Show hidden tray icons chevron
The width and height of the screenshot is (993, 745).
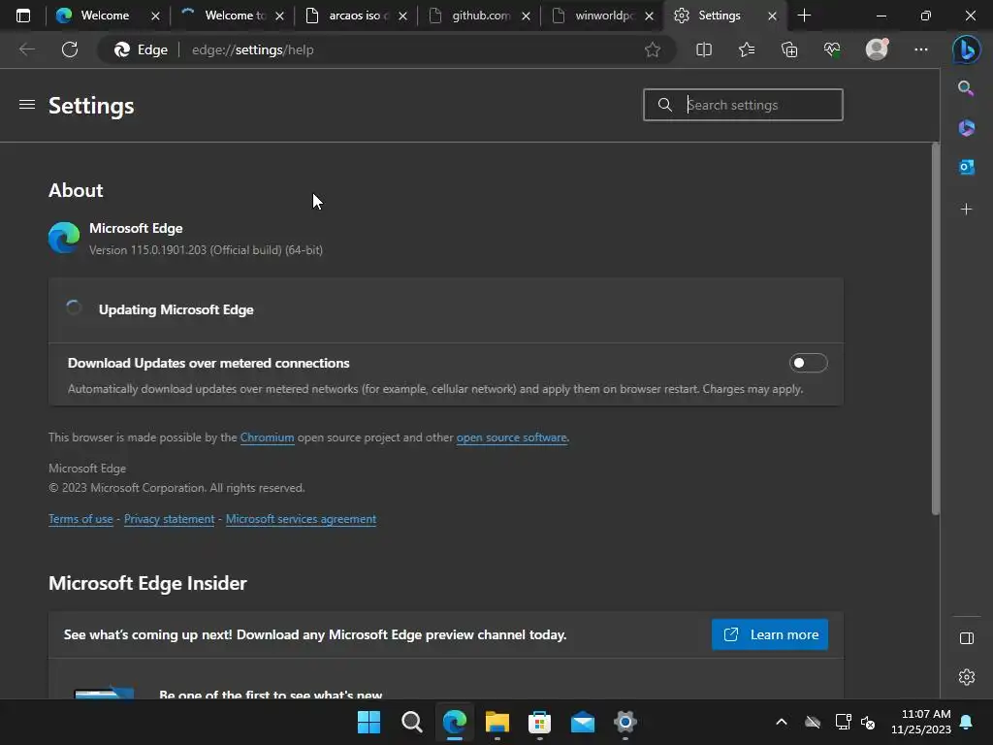(x=782, y=722)
